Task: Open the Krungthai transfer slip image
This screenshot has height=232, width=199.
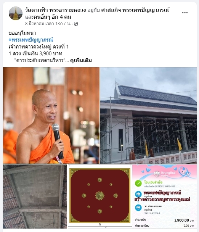Action: click(165, 197)
